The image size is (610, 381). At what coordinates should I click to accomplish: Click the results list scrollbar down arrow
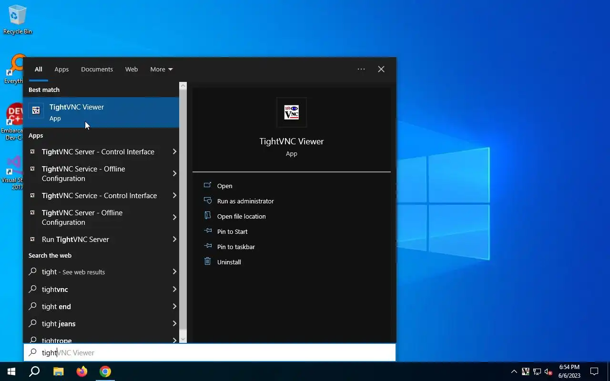click(x=183, y=340)
